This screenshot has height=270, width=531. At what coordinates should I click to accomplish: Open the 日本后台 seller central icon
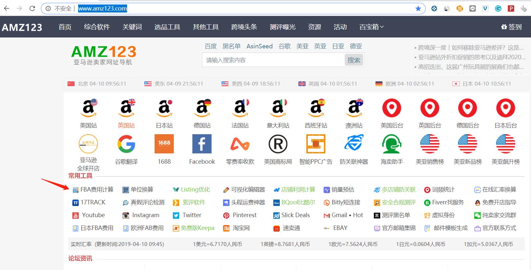coord(505,108)
